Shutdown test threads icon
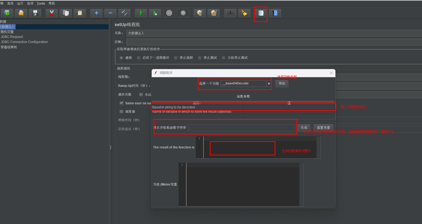The image size is (422, 224). coord(183,13)
